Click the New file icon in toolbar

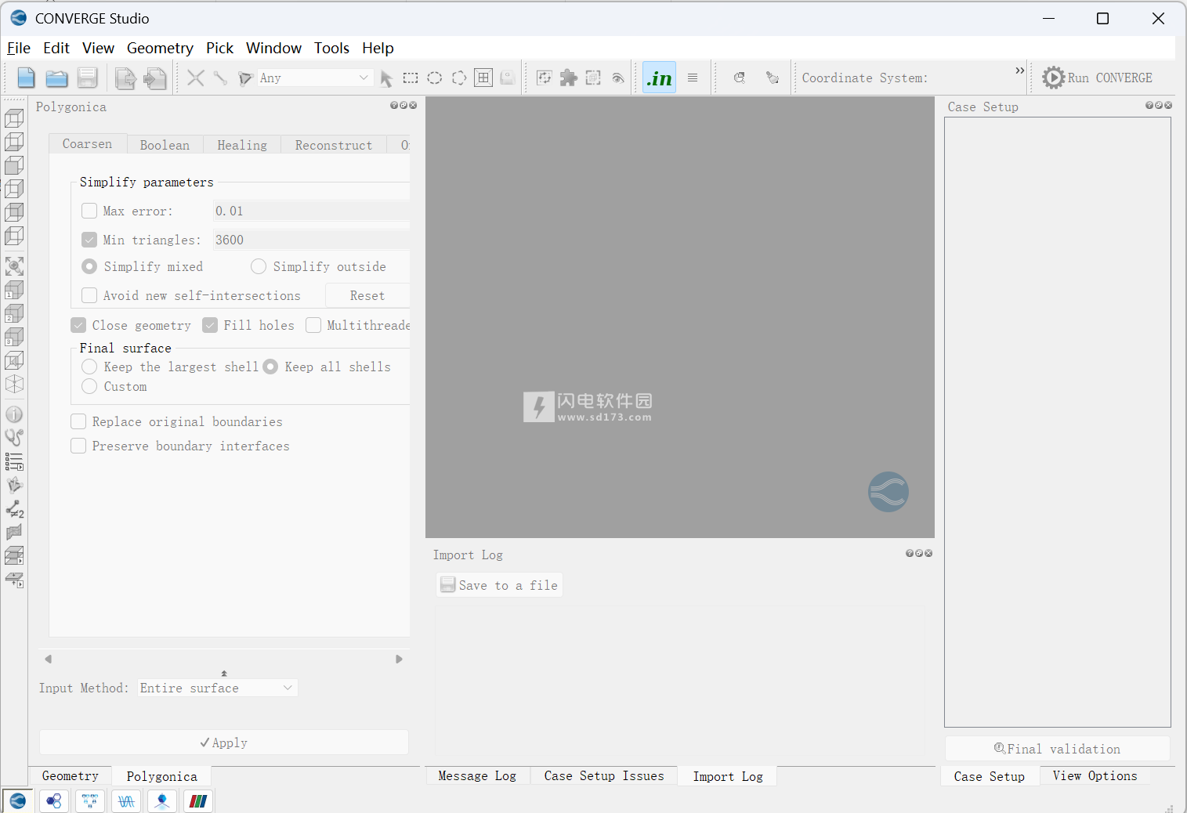click(x=26, y=78)
